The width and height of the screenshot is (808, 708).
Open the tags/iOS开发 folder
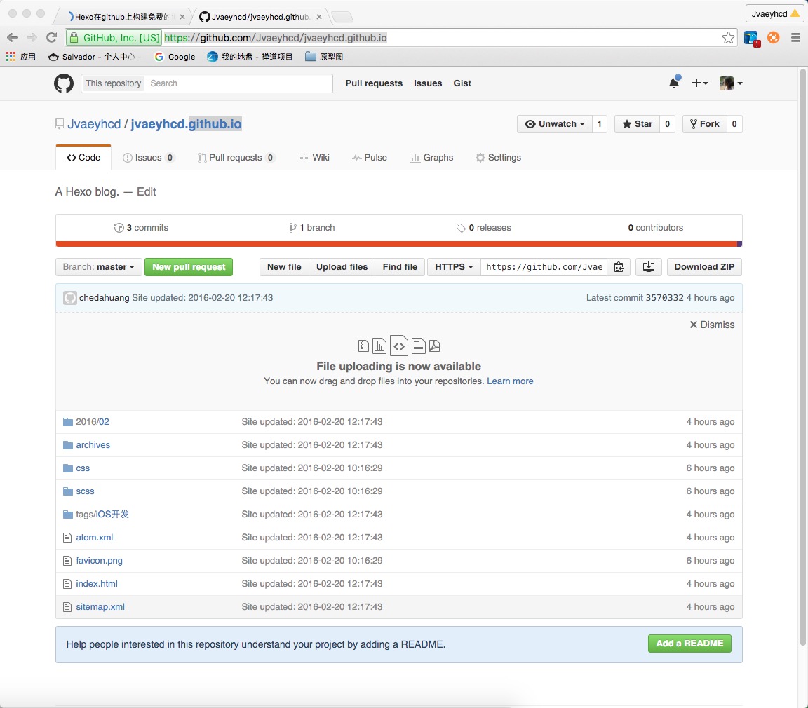click(102, 515)
